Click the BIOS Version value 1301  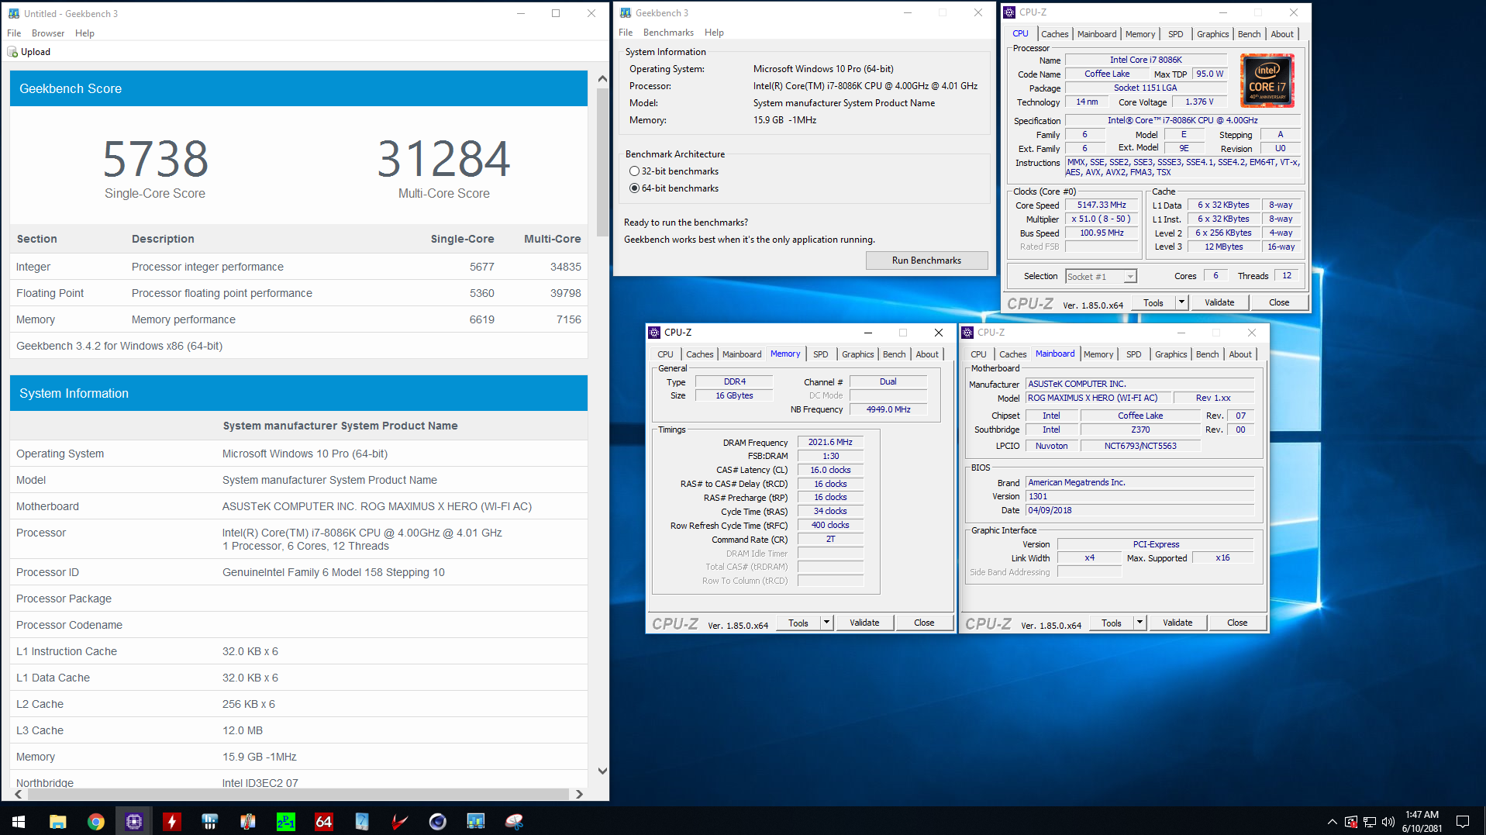tap(1139, 496)
